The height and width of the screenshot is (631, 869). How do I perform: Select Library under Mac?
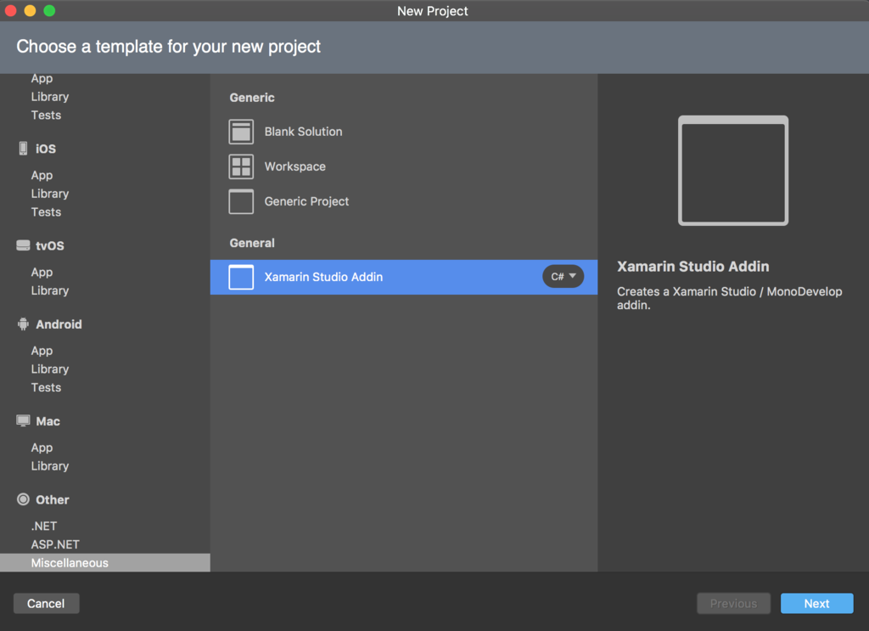(x=50, y=467)
